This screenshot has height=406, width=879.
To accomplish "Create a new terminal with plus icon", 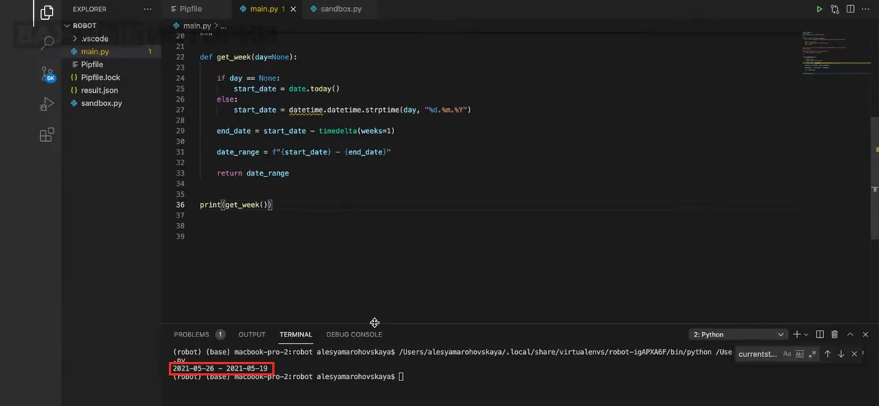I will click(x=797, y=334).
